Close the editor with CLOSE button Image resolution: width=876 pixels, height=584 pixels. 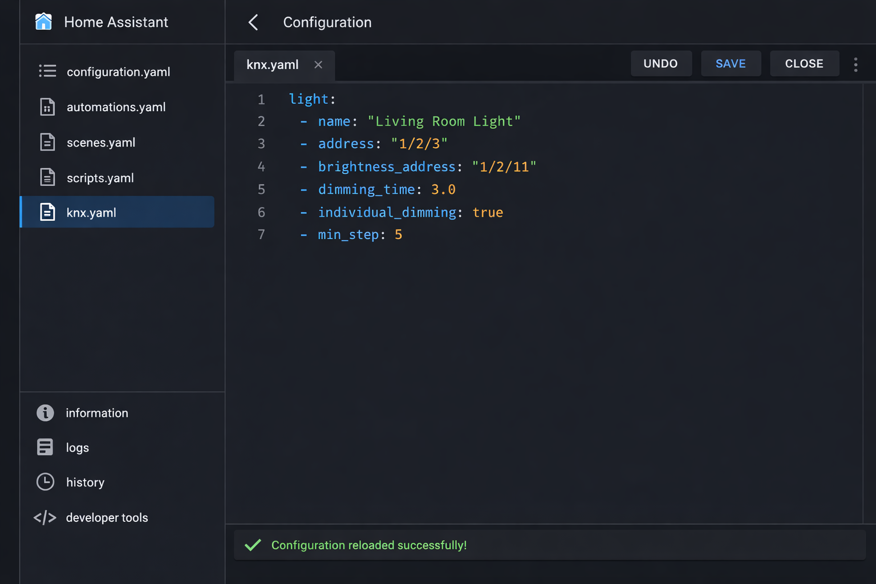click(804, 63)
